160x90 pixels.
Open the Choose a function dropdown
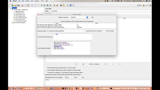point(78,17)
